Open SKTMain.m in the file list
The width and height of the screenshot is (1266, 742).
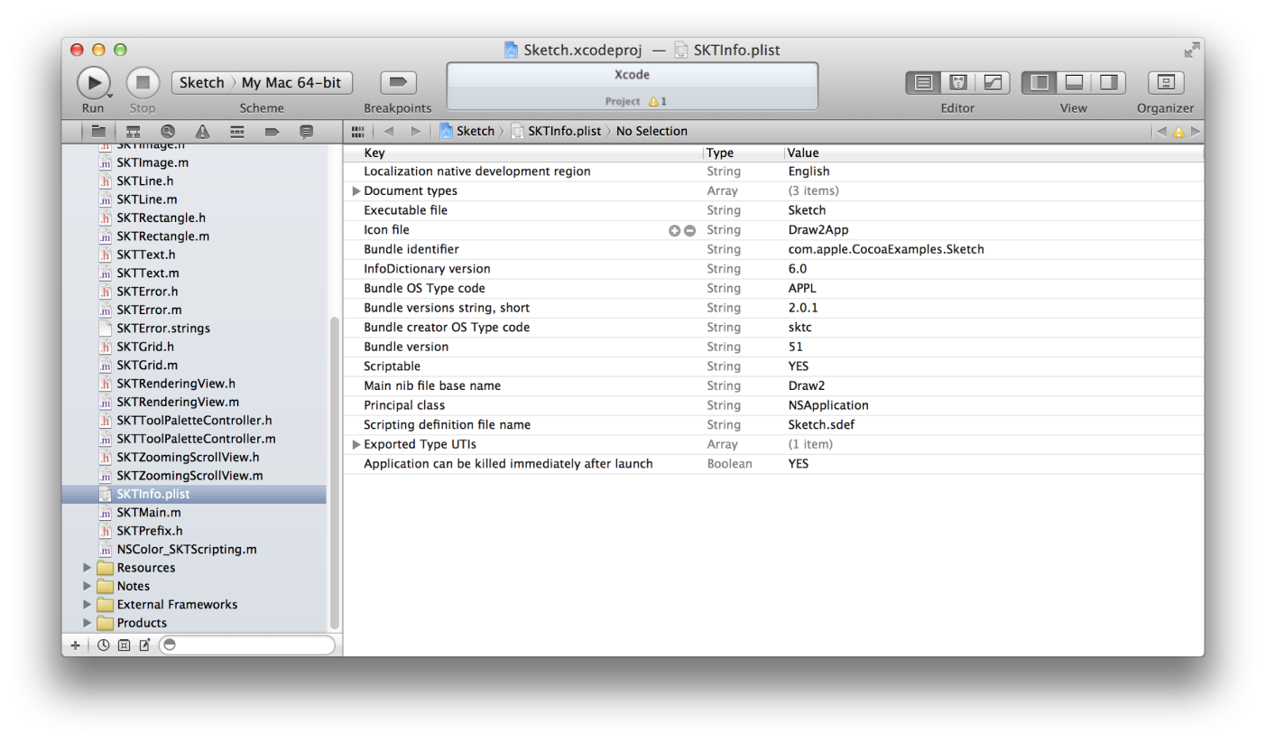149,513
